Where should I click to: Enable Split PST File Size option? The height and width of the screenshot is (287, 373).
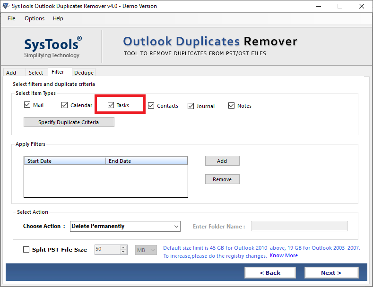point(26,249)
